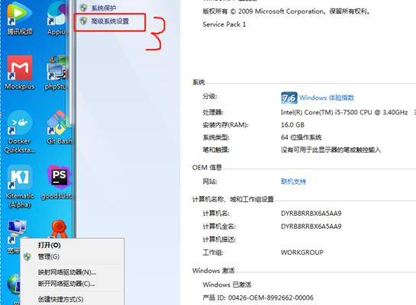Image resolution: width=416 pixels, height=305 pixels.
Task: Launch Docker Quickstart Terminal shortcut
Action: click(x=20, y=132)
